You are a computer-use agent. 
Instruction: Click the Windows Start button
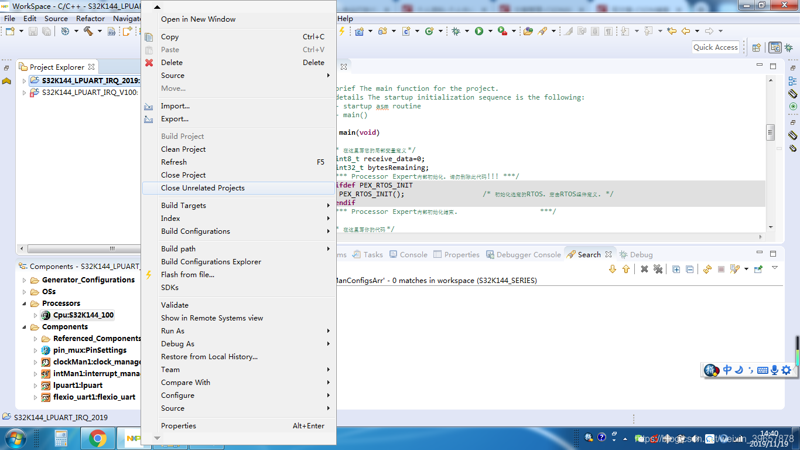(15, 438)
